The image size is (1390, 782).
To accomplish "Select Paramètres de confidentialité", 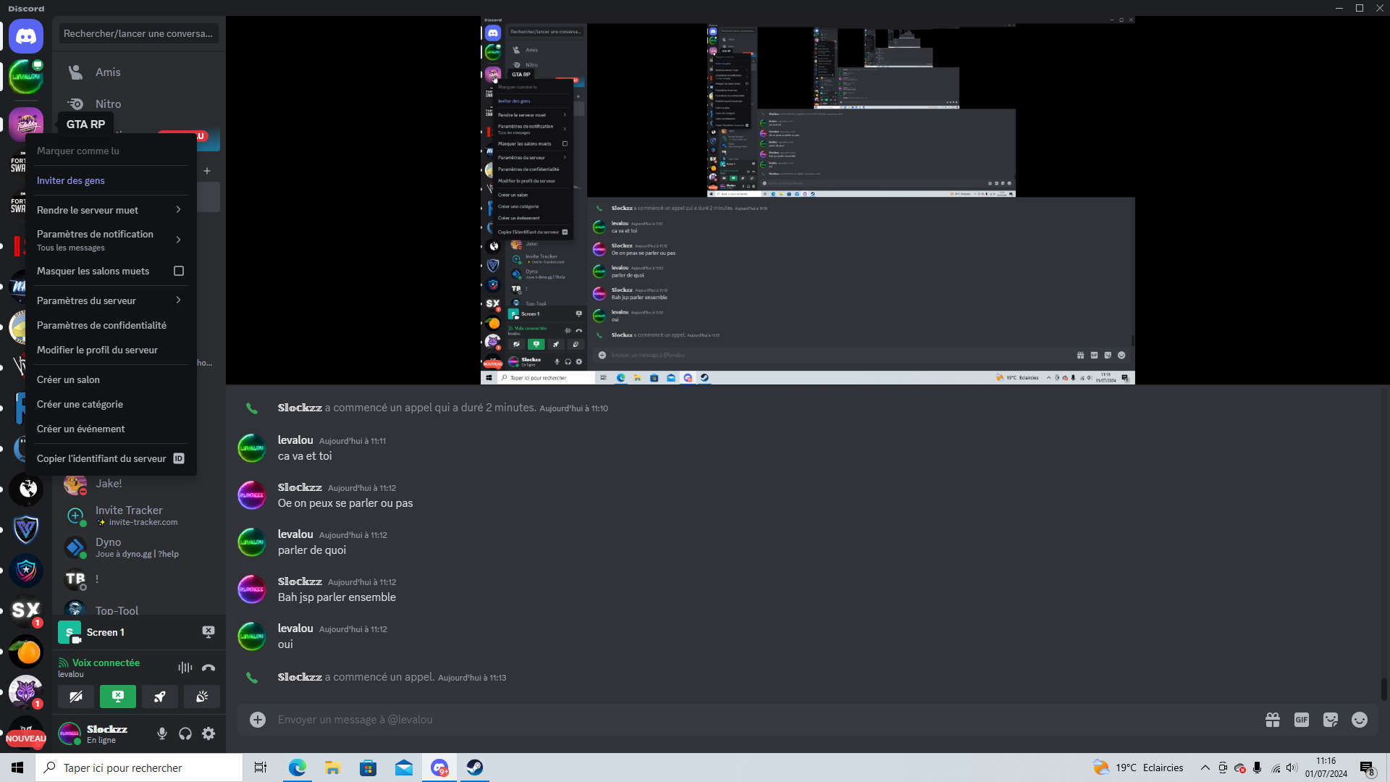I will click(109, 325).
